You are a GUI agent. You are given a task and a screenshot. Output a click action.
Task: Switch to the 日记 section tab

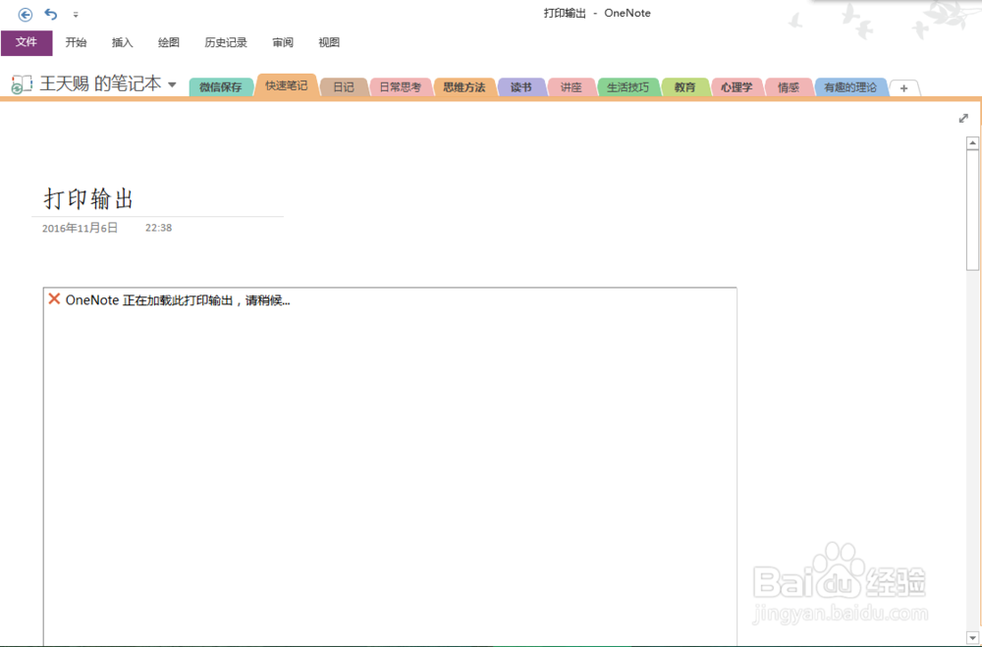tap(343, 87)
